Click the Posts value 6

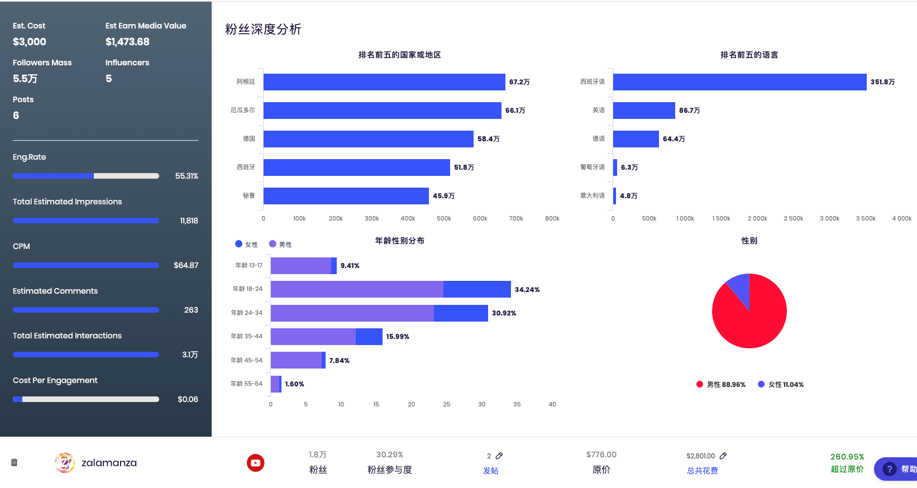click(16, 116)
